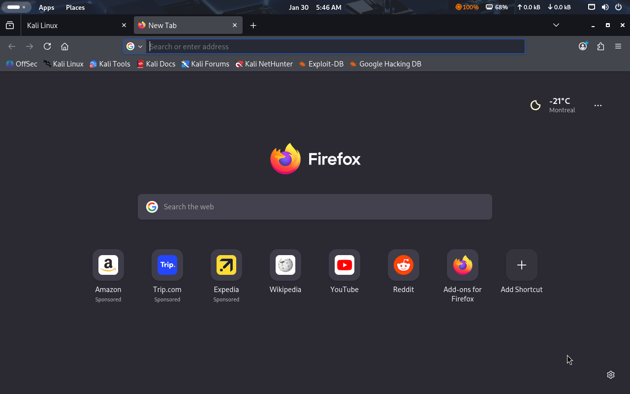
Task: Open the weather widget three-dot menu
Action: [598, 105]
